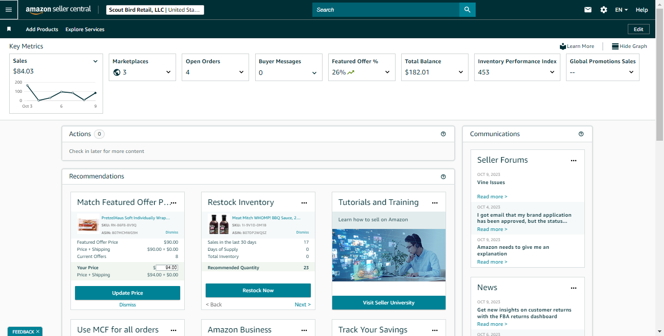Dismiss the PretzelHaus product recommendation
Screen dimensions: 664x336
tap(172, 232)
